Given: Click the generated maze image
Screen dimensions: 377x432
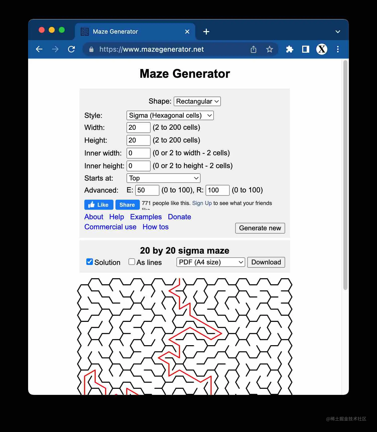Looking at the screenshot, I should click(185, 336).
